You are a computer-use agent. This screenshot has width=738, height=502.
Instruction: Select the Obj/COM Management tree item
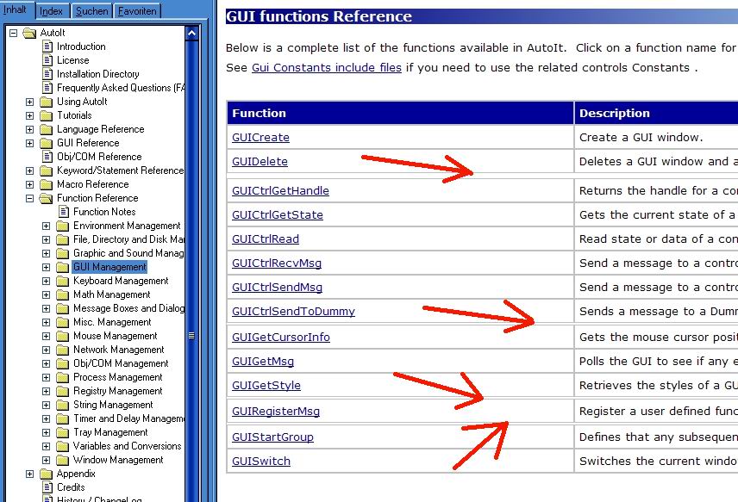coord(121,363)
